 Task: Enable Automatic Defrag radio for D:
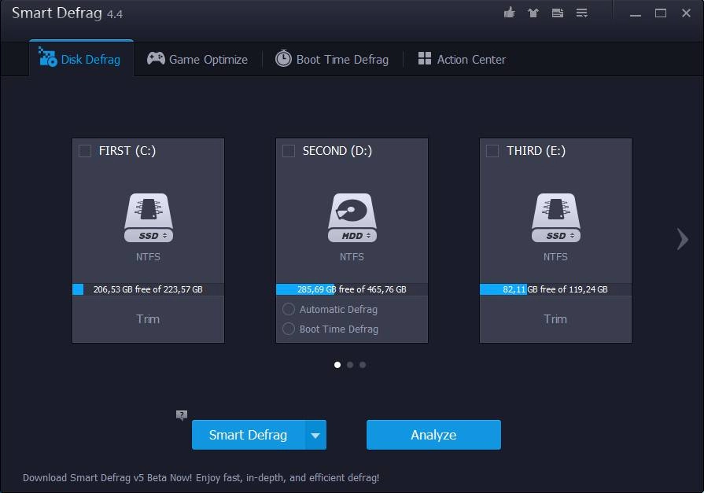coord(288,309)
